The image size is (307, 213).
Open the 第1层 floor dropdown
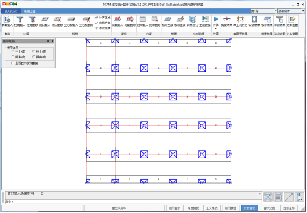(x=264, y=11)
